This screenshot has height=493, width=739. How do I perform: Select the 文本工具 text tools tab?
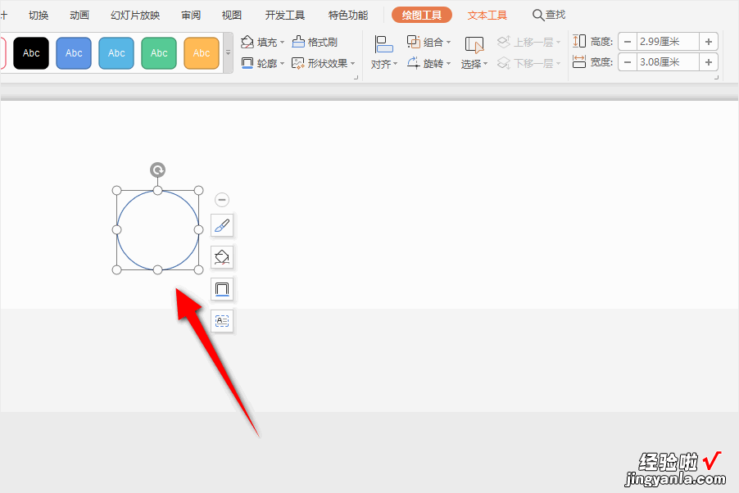487,16
